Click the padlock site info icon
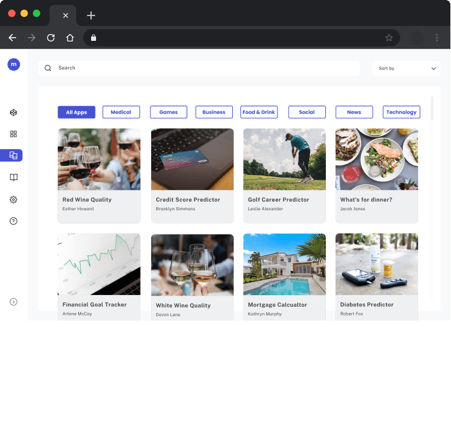The width and height of the screenshot is (451, 433). [x=94, y=38]
